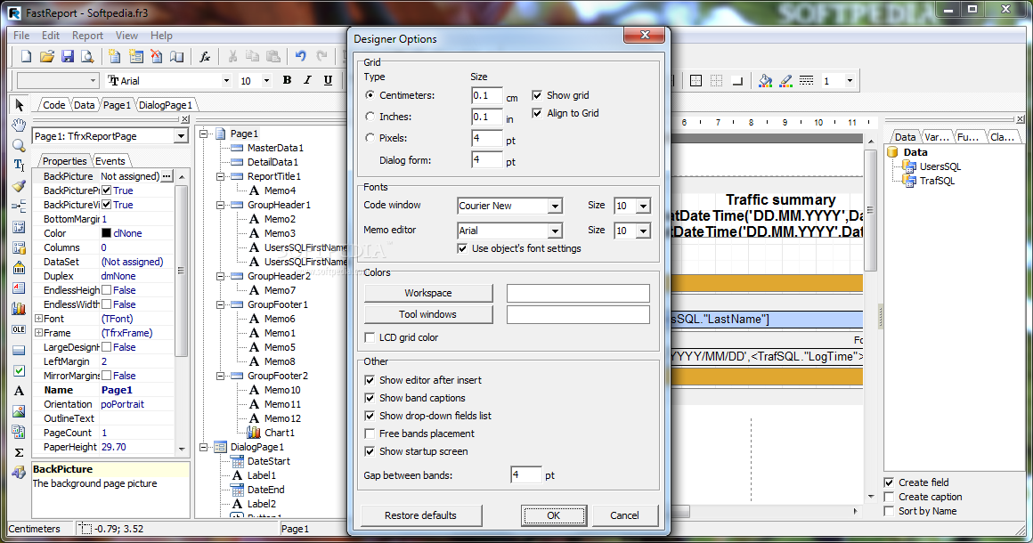This screenshot has height=543, width=1033.
Task: Open the Arial font name dropdown in toolbar
Action: (226, 80)
